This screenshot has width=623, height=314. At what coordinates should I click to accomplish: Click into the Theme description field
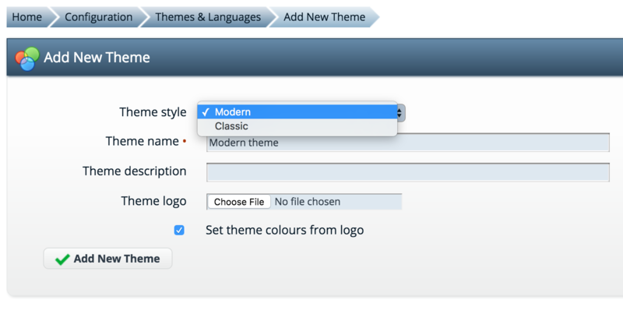pyautogui.click(x=407, y=172)
